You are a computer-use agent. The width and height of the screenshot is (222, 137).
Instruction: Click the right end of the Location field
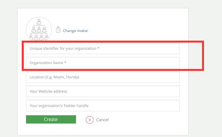171,77
